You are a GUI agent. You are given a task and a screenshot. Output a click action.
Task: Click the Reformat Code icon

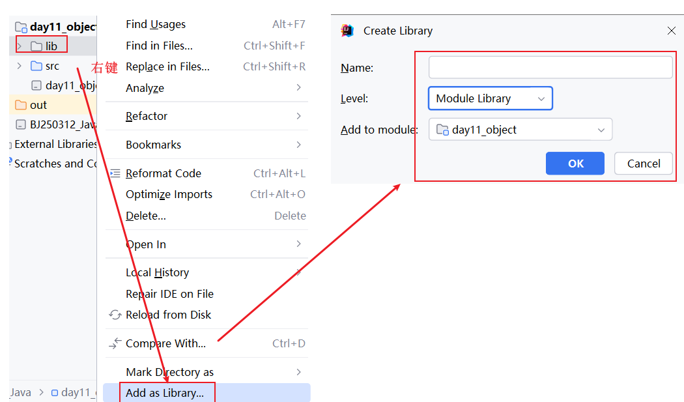[x=115, y=173]
